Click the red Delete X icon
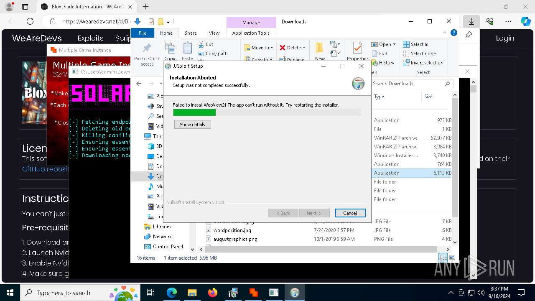535x301 pixels. point(283,48)
